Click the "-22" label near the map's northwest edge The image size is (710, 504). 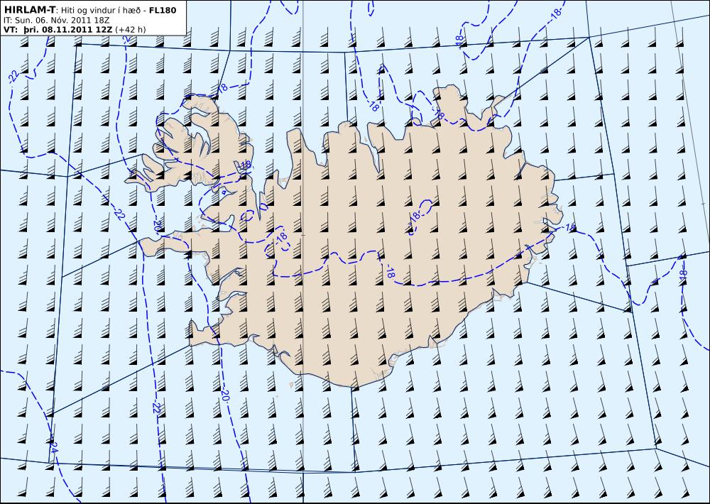(13, 77)
